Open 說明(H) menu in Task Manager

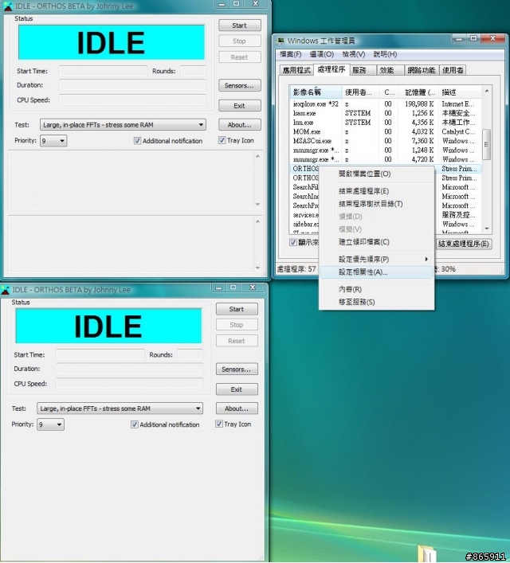click(x=385, y=54)
